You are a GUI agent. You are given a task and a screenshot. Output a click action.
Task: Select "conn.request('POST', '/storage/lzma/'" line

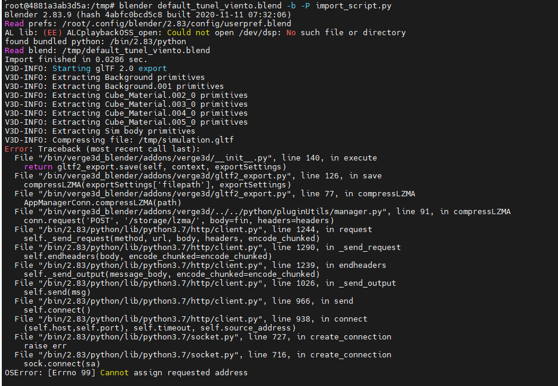(x=179, y=221)
